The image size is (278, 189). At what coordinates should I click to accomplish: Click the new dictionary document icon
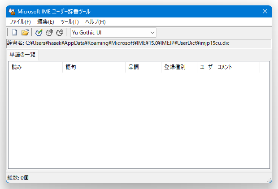tap(14, 32)
